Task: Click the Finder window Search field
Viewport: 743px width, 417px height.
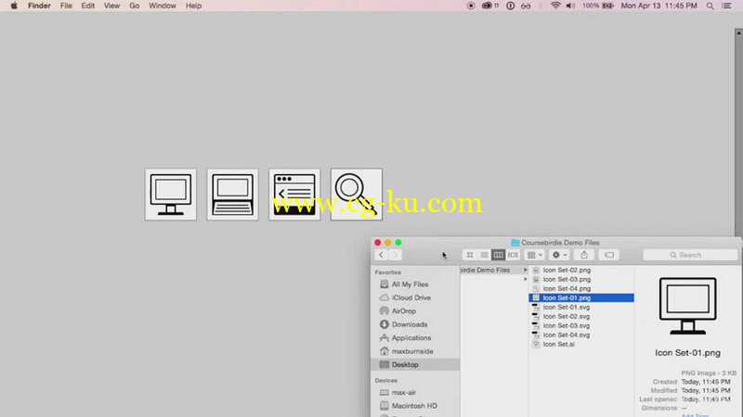Action: click(690, 255)
